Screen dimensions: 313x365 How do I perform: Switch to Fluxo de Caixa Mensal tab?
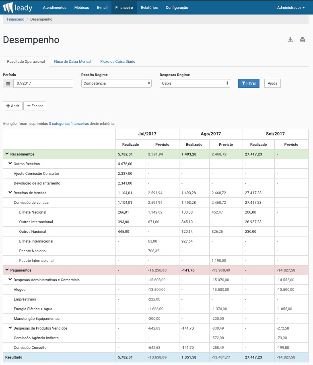pyautogui.click(x=72, y=62)
